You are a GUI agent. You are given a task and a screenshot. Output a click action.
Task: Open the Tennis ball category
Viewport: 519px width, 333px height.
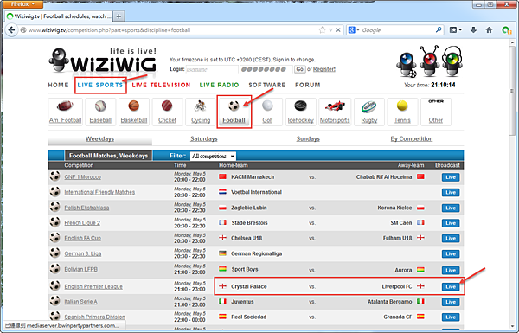tap(402, 106)
